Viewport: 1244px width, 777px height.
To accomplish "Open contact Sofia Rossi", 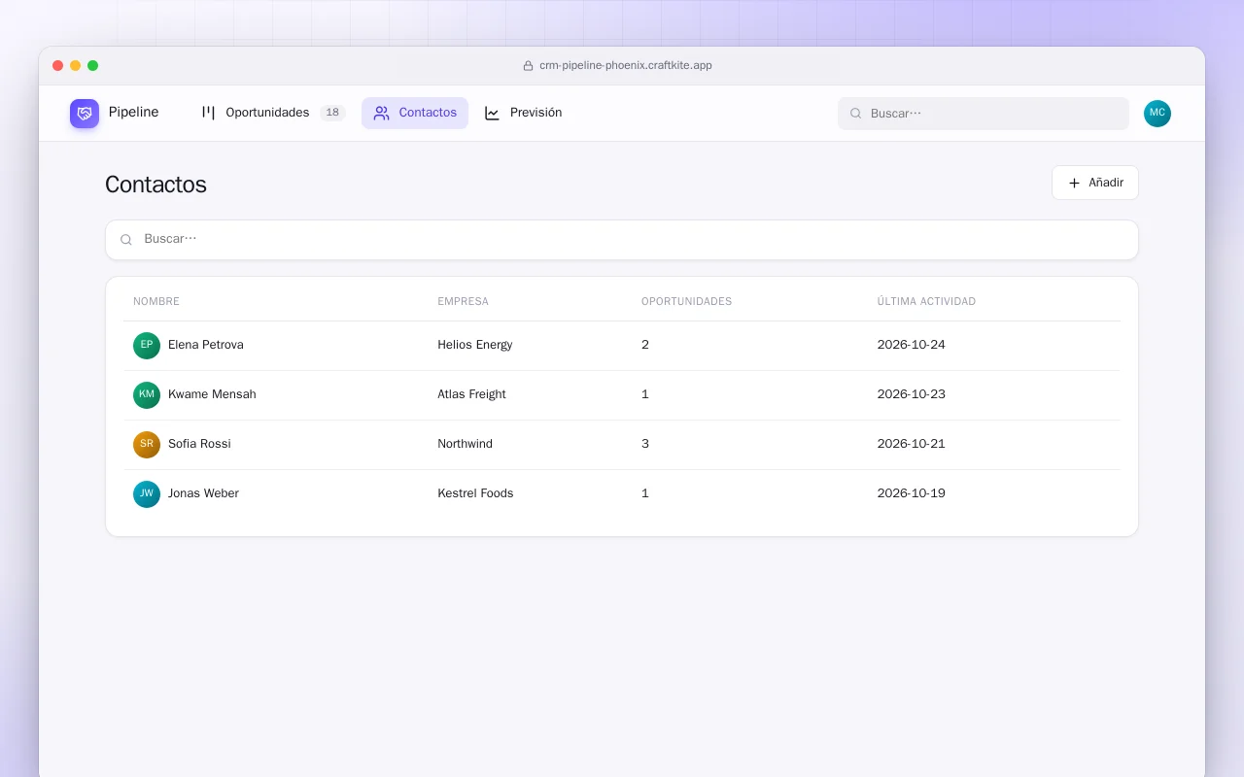I will tap(199, 444).
